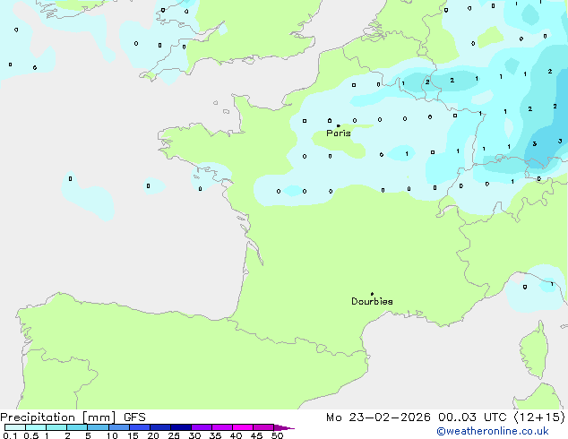Pick the 2–5 mm legend swatch
The width and height of the screenshot is (568, 439).
tap(77, 427)
